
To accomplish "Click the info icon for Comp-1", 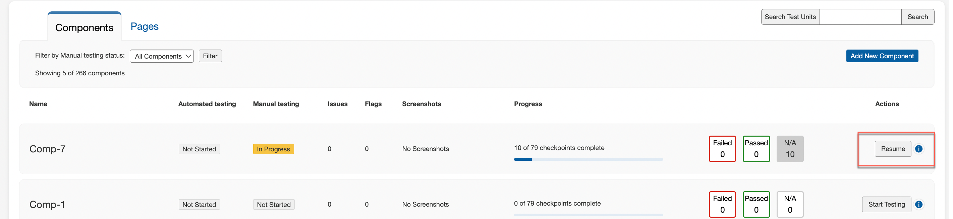I will pos(918,204).
